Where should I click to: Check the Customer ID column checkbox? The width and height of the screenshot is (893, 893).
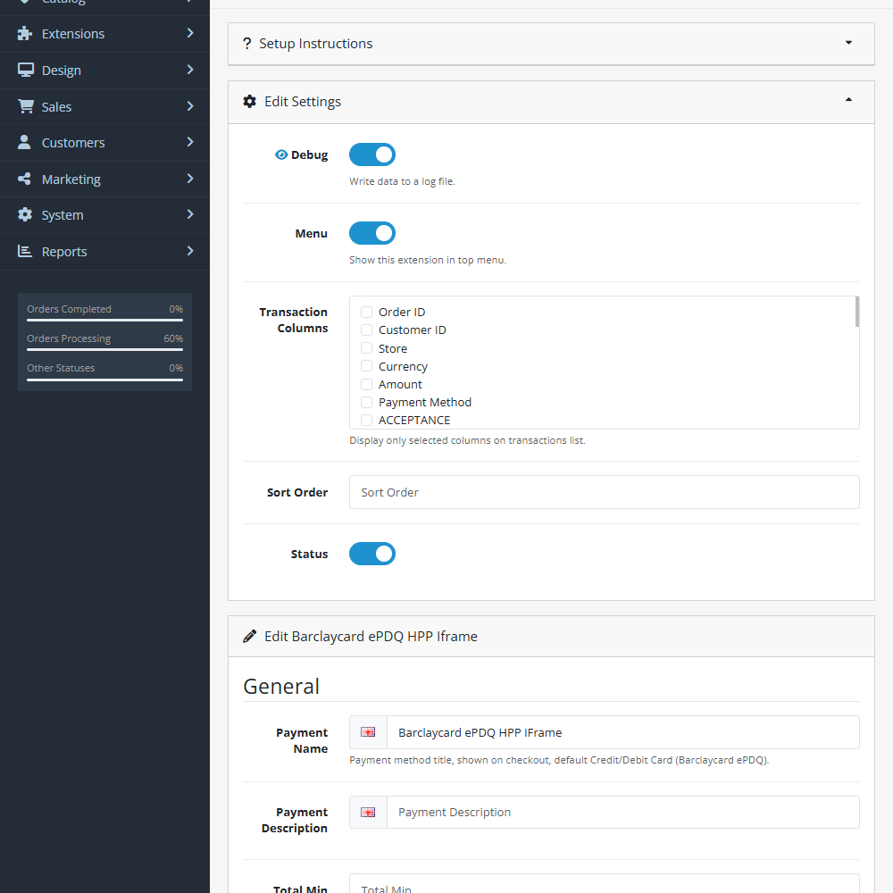367,330
